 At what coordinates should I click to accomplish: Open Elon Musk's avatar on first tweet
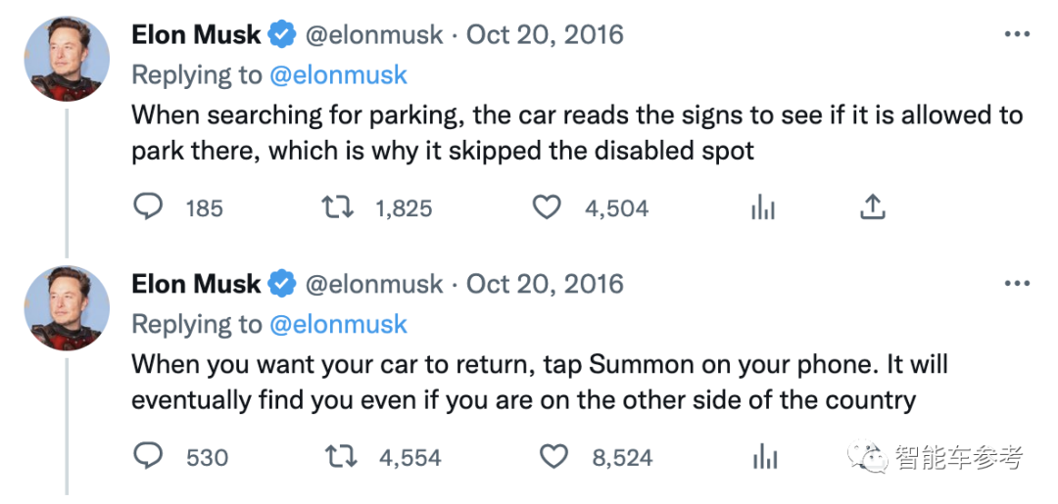pos(67,59)
